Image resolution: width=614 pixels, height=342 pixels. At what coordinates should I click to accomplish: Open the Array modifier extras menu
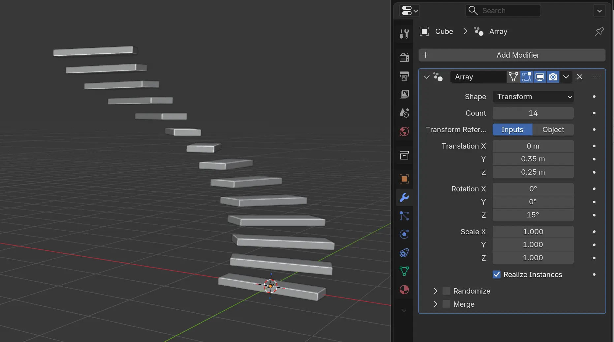[566, 77]
